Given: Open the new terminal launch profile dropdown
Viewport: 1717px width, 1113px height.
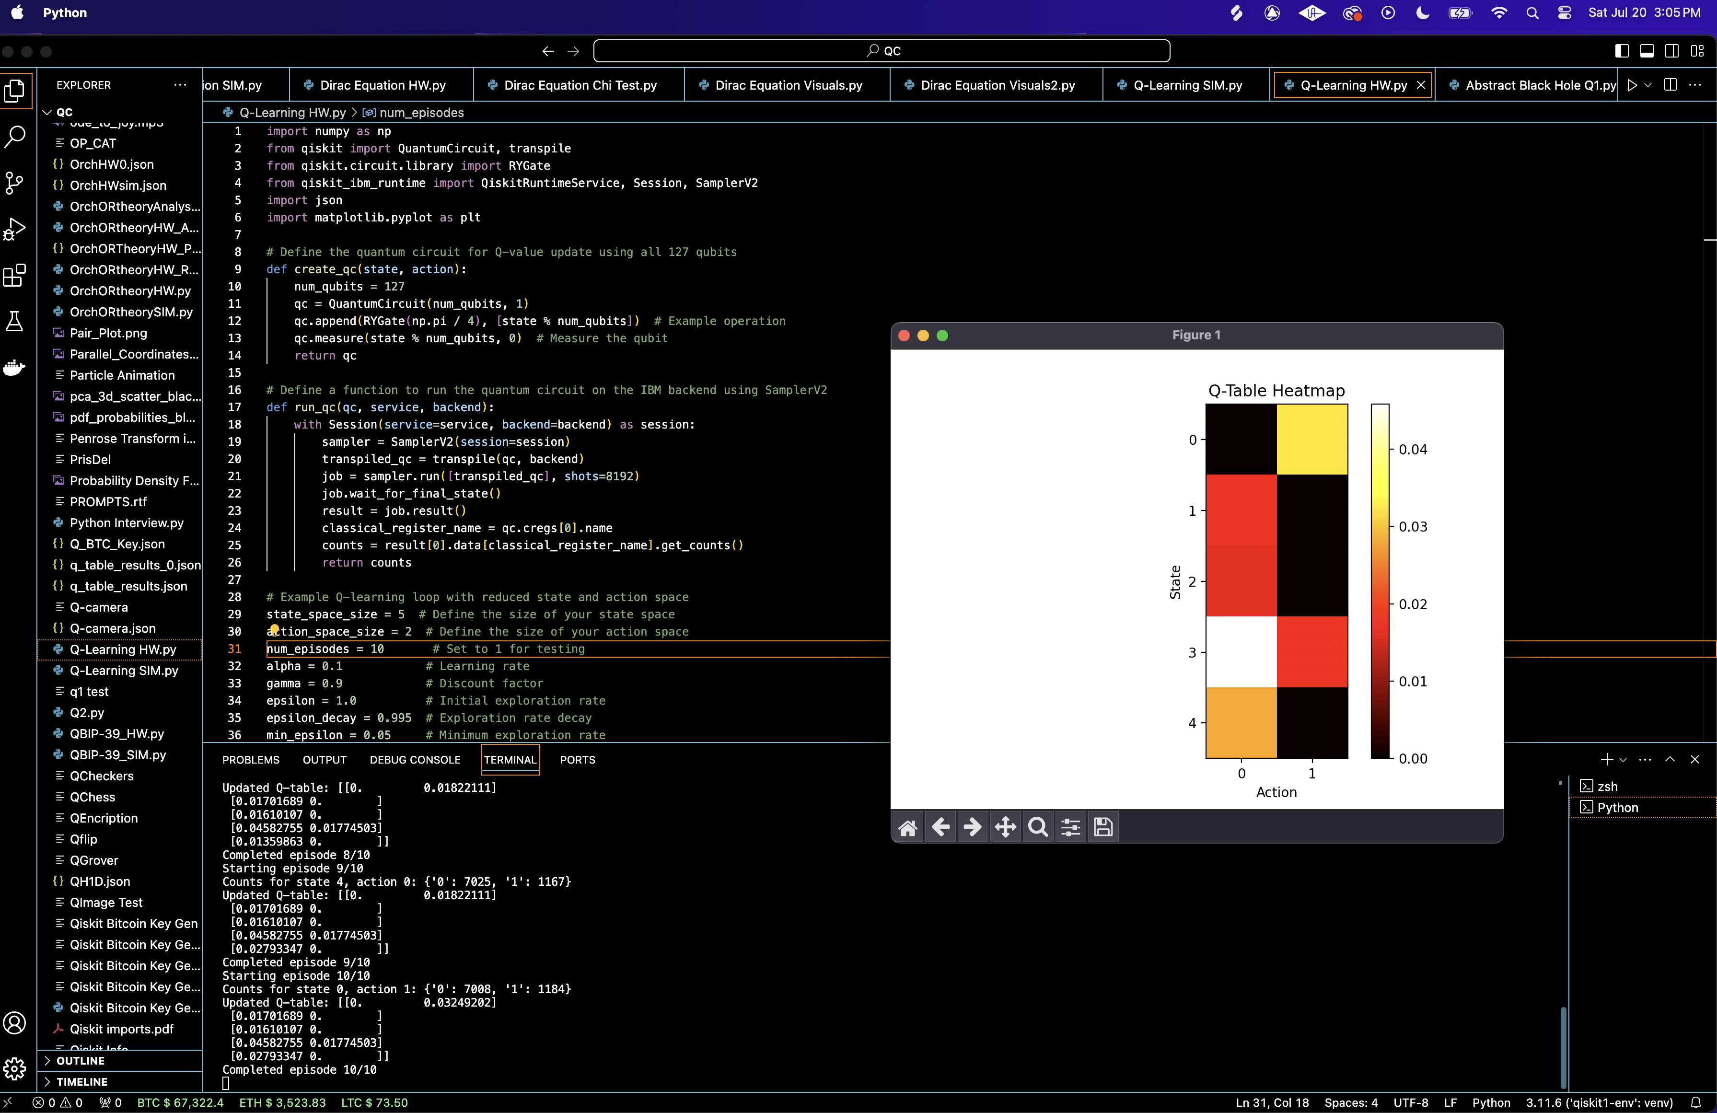Looking at the screenshot, I should coord(1623,760).
